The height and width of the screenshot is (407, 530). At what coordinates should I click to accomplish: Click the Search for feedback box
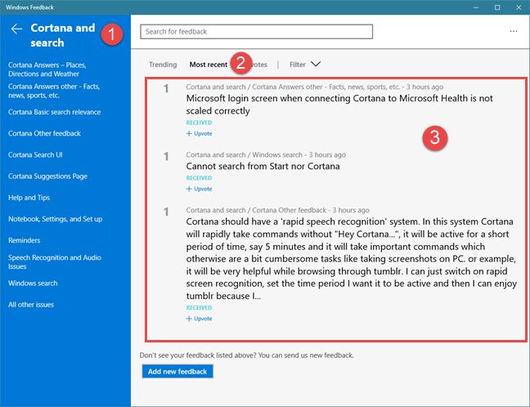point(257,31)
